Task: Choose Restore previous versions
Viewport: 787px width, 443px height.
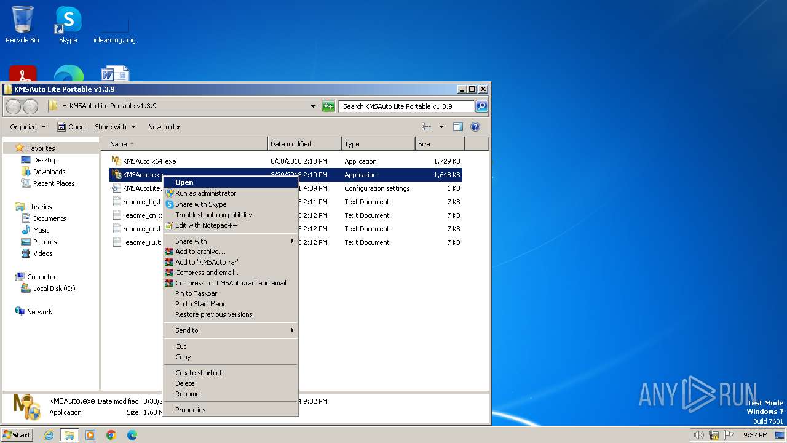Action: click(230, 314)
